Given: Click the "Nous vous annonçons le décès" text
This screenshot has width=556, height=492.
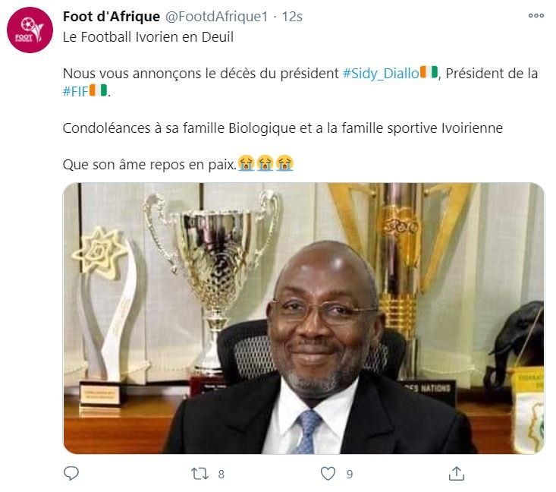Looking at the screenshot, I should tap(200, 73).
